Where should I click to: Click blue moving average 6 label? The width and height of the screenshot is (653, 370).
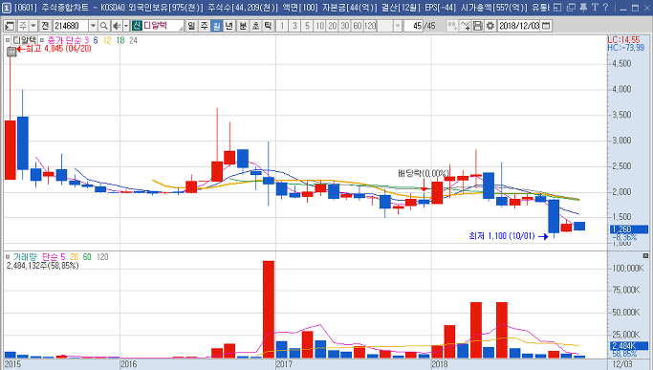[x=96, y=40]
